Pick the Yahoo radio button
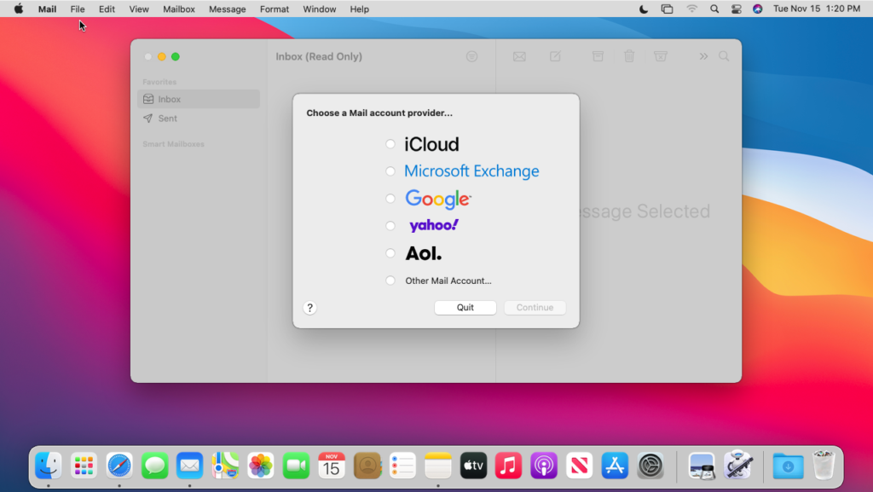Screen dimensions: 873x492 [x=390, y=226]
